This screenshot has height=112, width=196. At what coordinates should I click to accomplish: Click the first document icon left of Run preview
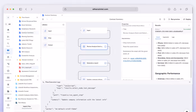[160, 19]
